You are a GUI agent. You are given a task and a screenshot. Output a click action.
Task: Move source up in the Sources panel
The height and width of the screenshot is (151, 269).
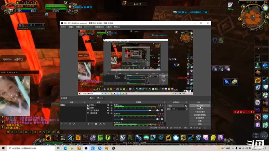(x=100, y=124)
